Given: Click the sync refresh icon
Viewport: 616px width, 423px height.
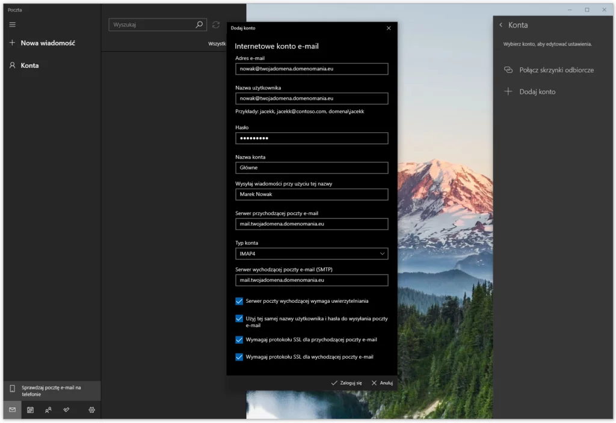Looking at the screenshot, I should (216, 25).
